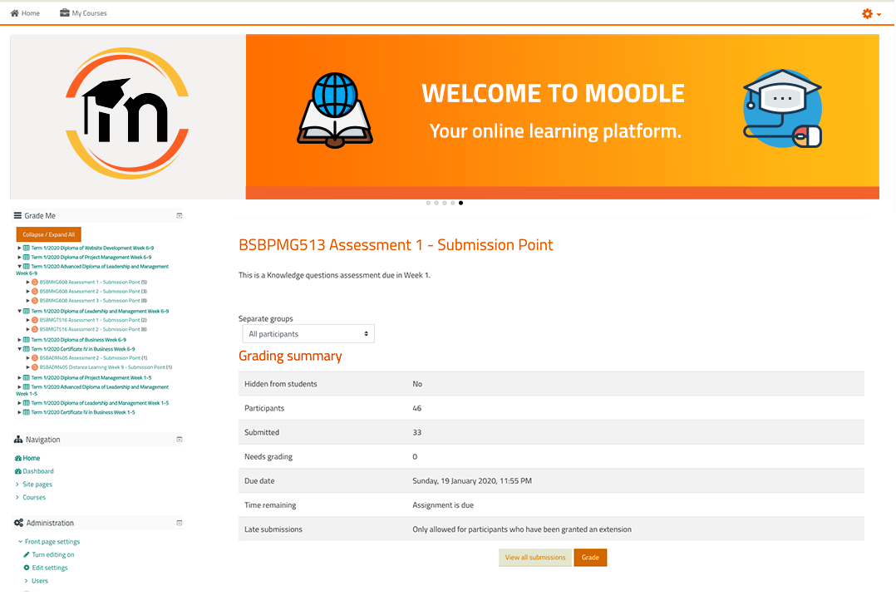The image size is (896, 600).
Task: Click assignment icon for BSBMGT516 Assessment 2
Action: click(35, 329)
